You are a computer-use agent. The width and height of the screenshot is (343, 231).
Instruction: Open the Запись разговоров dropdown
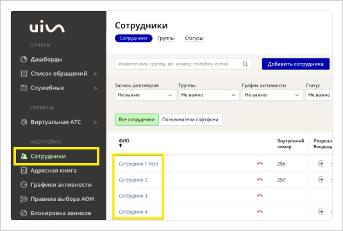pos(146,95)
